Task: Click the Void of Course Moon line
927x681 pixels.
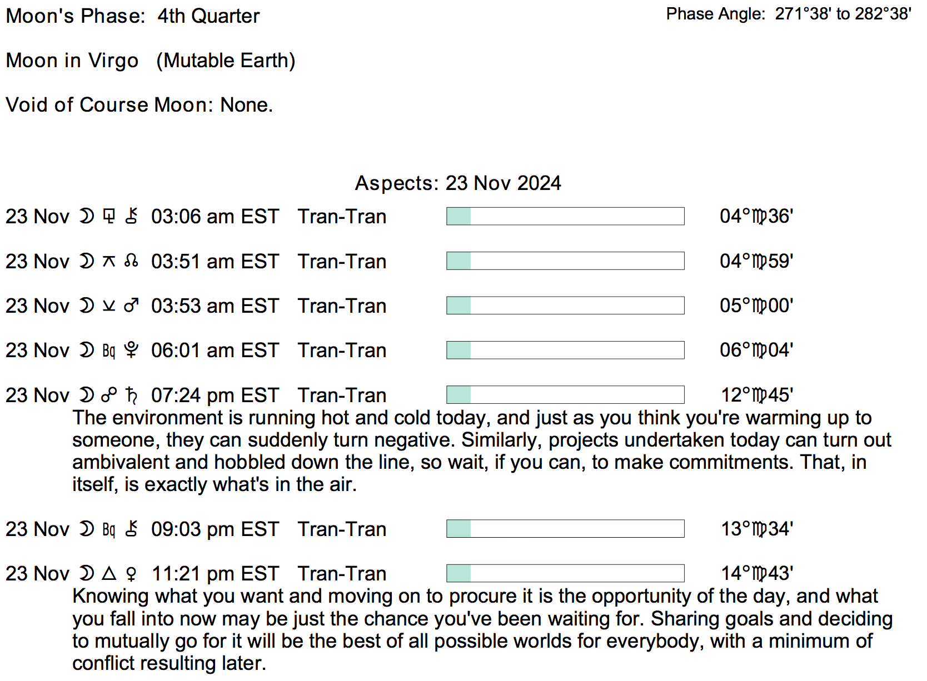Action: point(139,105)
